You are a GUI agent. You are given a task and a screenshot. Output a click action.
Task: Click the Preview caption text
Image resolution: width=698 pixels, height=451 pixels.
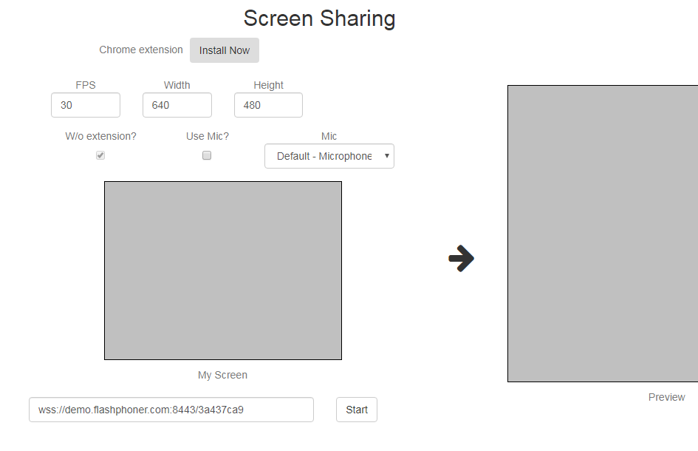click(x=666, y=397)
